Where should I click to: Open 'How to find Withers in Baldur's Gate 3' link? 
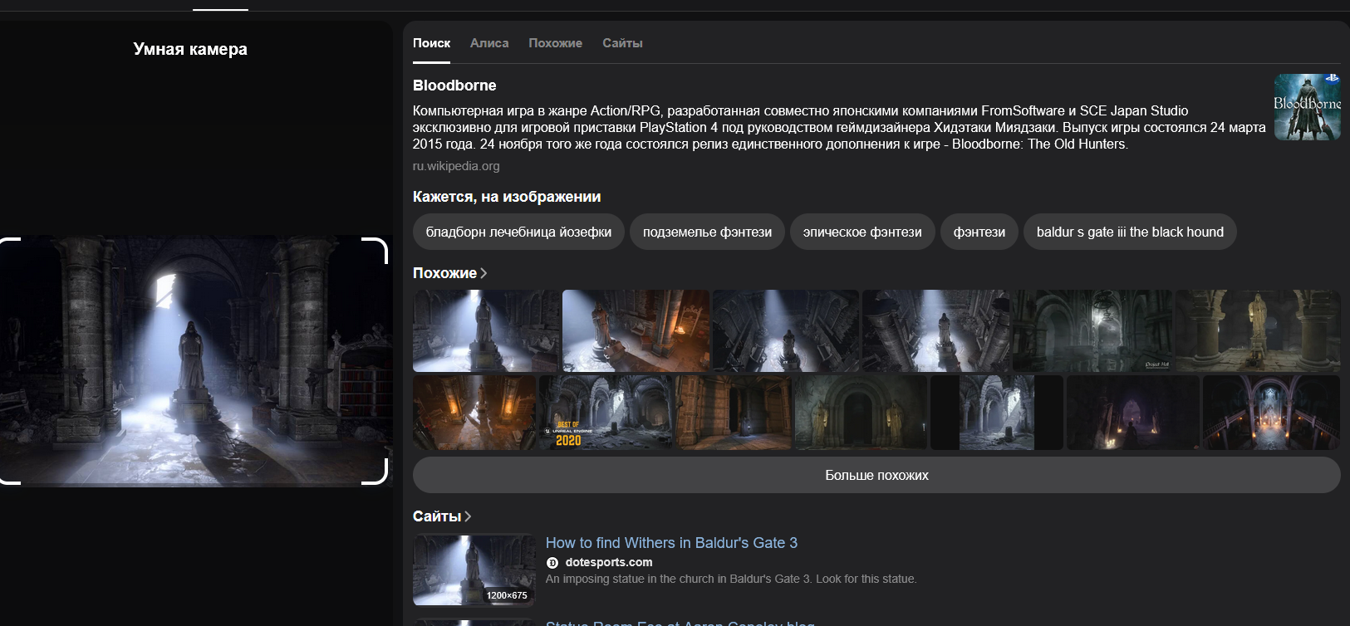click(671, 543)
